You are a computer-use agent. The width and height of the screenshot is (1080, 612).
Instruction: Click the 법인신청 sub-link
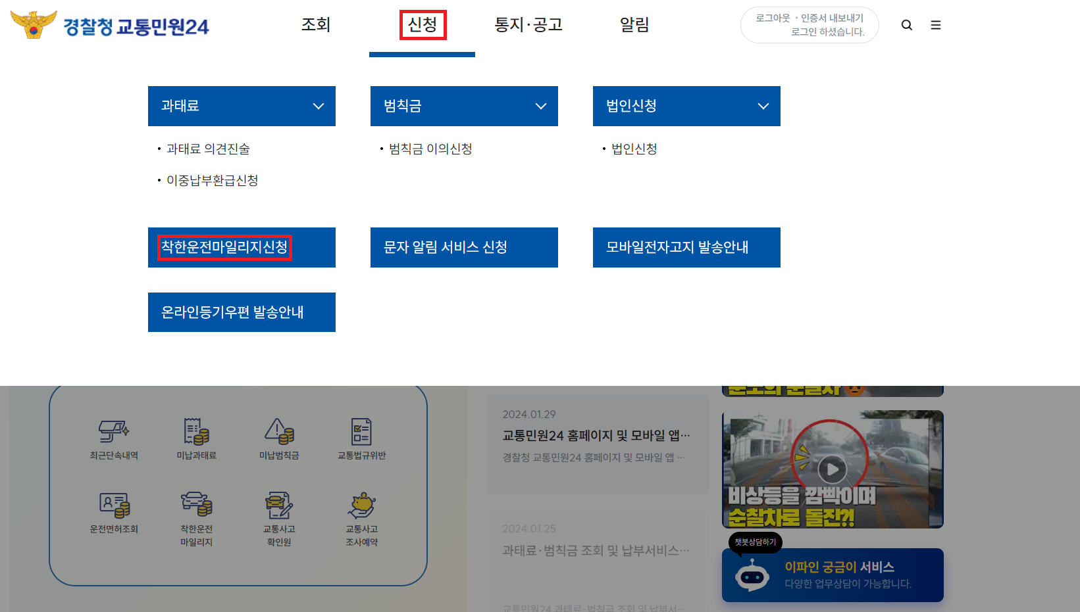tap(634, 149)
